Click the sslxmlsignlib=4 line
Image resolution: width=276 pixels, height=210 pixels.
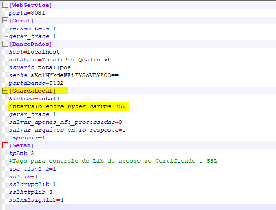(x=36, y=200)
